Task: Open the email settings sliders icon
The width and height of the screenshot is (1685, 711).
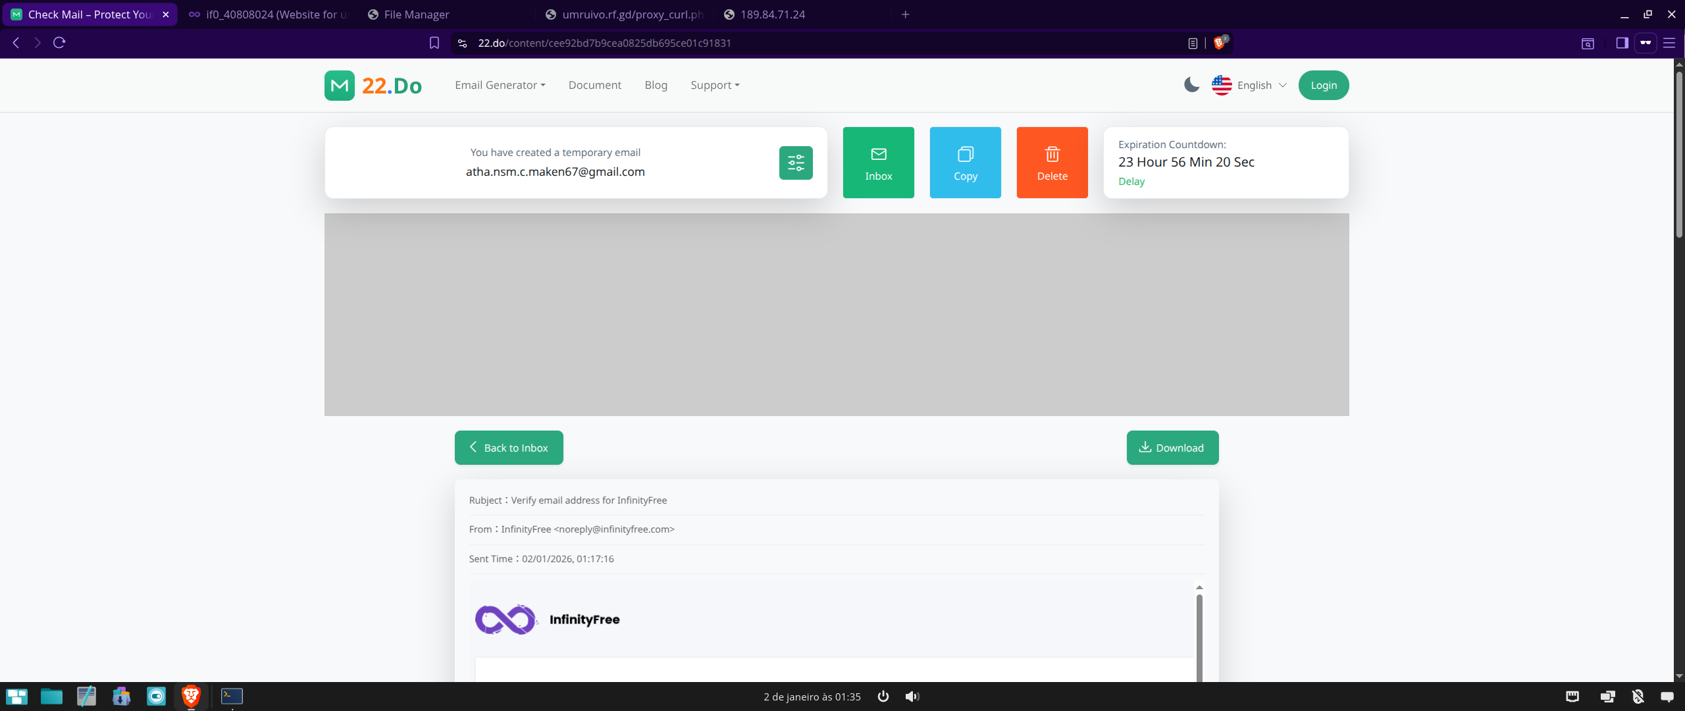Action: point(796,163)
